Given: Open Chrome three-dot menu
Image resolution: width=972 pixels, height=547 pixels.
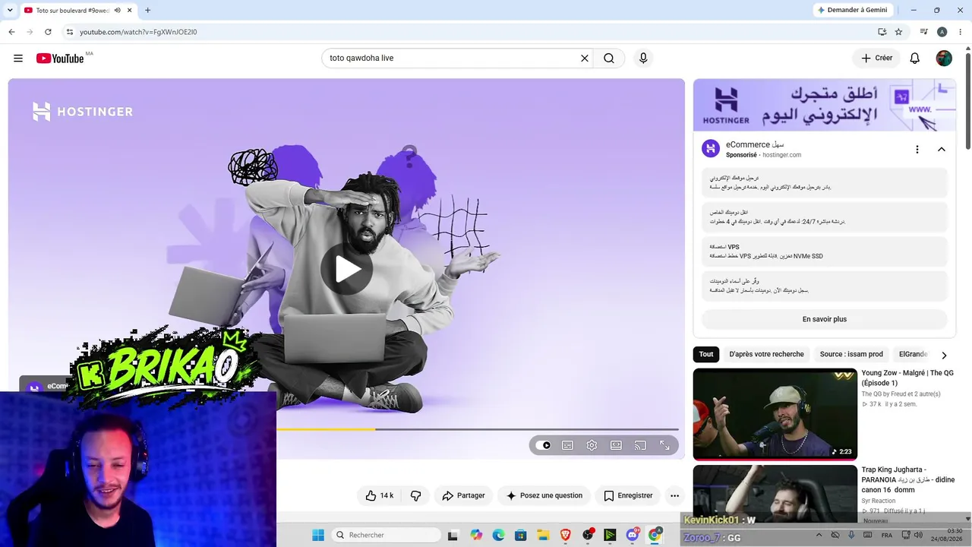Looking at the screenshot, I should pyautogui.click(x=961, y=32).
